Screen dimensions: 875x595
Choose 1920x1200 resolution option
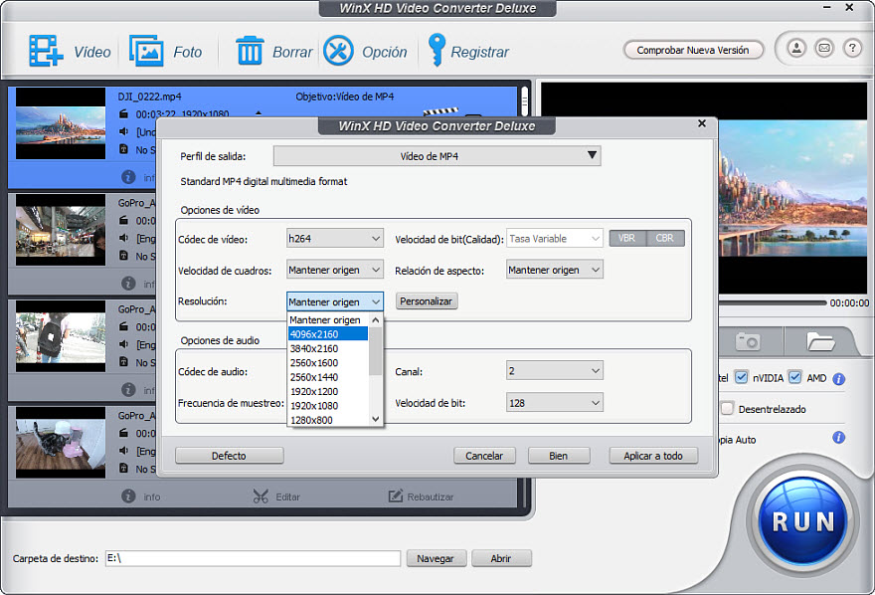point(328,391)
